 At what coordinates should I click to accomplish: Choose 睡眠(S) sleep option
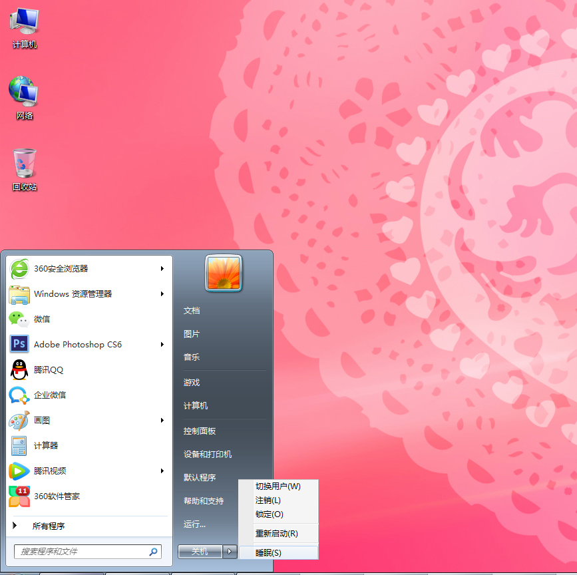[x=279, y=553]
